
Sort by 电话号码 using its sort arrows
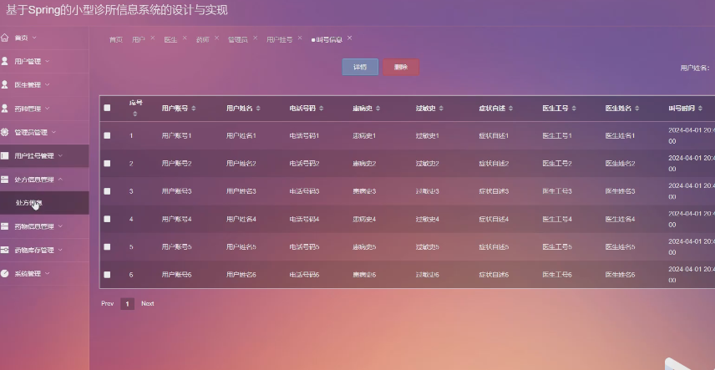pyautogui.click(x=321, y=108)
